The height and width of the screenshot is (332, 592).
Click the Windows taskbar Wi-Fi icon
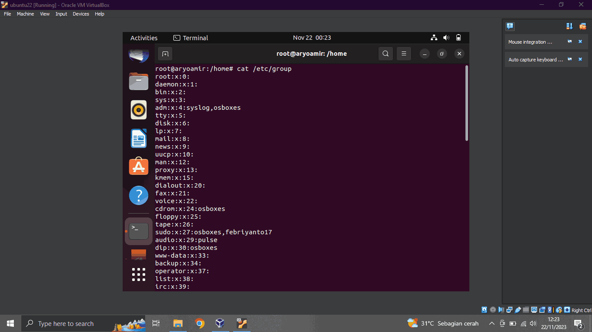pos(524,323)
